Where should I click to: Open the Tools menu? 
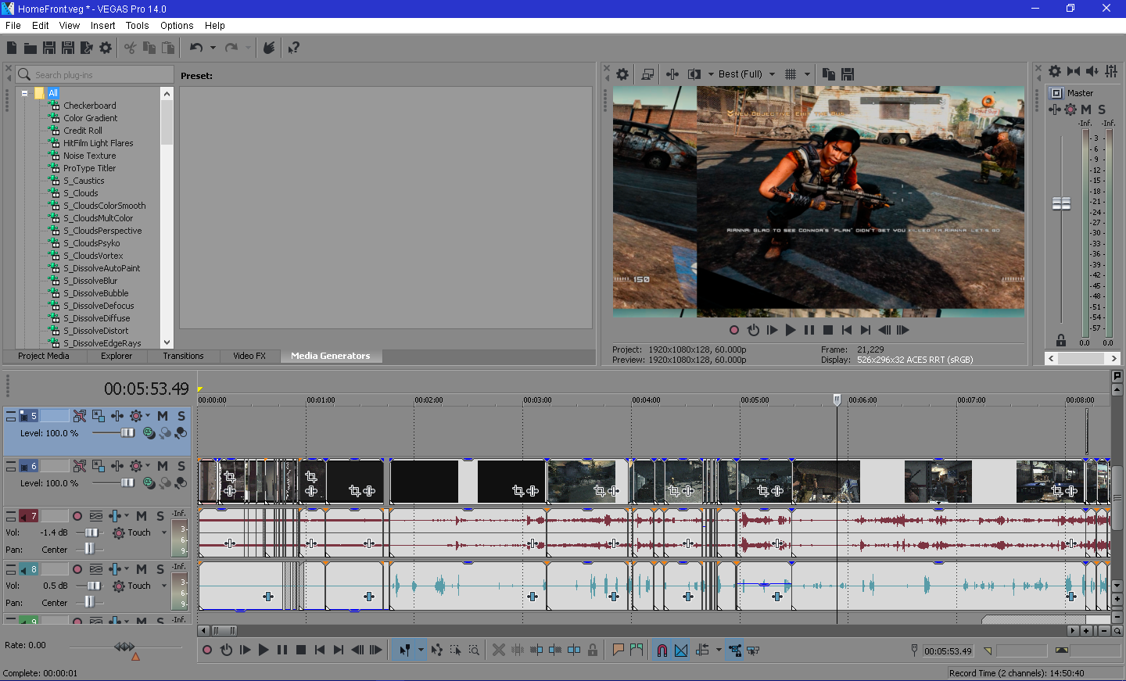(137, 25)
